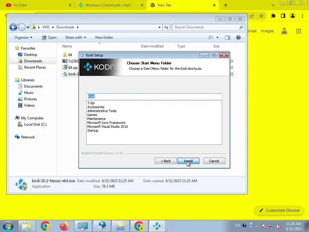Click the bookmark star icon in Chrome
The image size is (309, 232).
[x=261, y=16]
